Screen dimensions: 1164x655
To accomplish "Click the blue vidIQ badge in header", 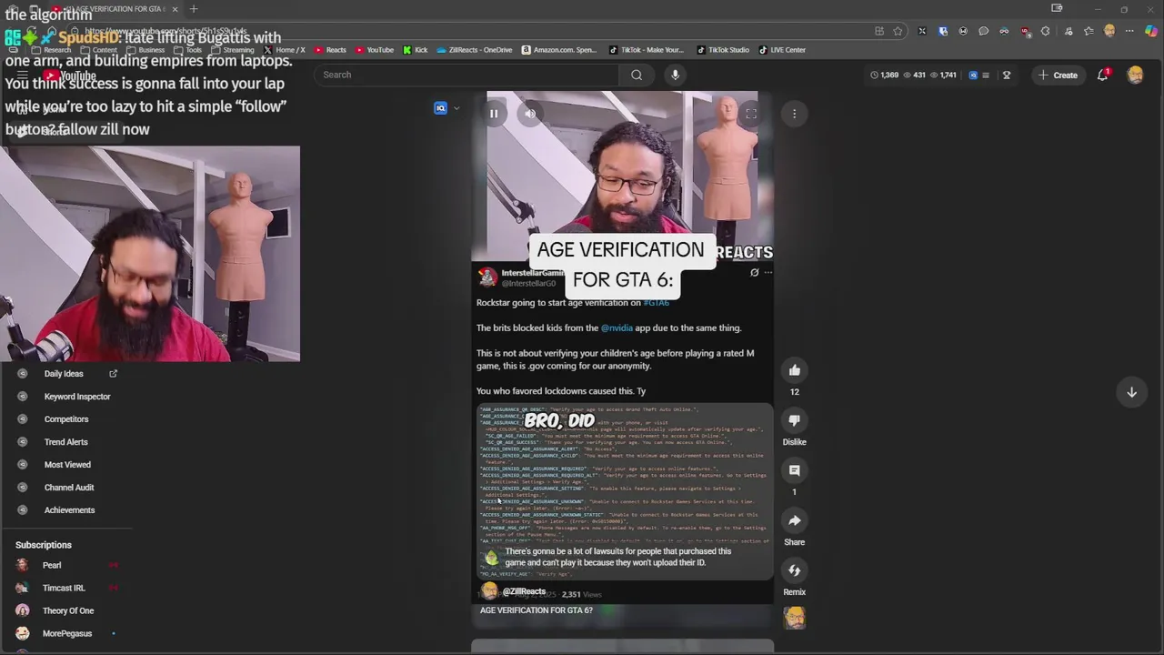I will tap(973, 75).
